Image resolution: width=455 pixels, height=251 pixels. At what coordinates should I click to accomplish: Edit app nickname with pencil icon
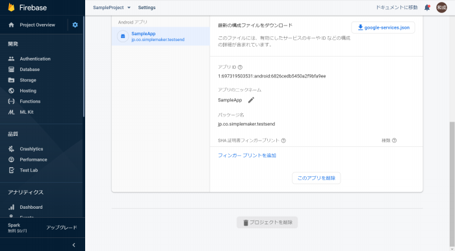(251, 100)
